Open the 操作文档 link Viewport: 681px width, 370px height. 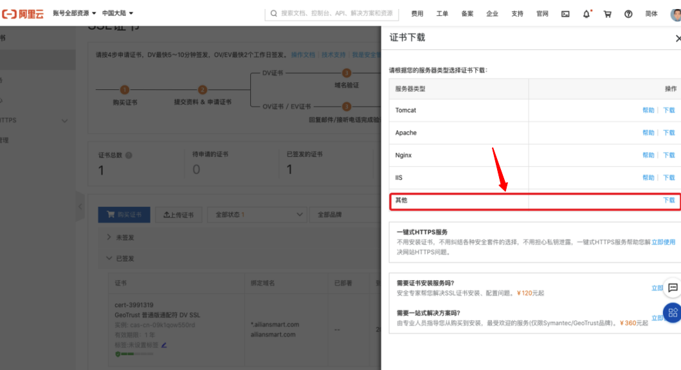pos(303,55)
